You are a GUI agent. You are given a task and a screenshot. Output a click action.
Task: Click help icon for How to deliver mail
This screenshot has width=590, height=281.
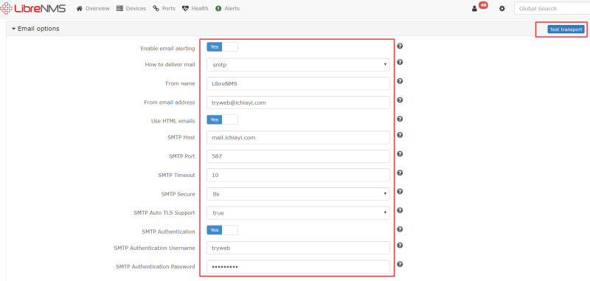coord(400,62)
